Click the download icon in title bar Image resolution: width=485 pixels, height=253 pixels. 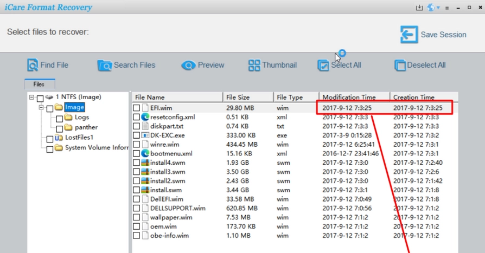419,8
